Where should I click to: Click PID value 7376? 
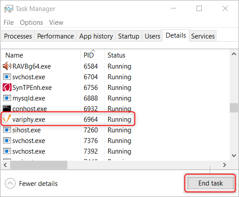click(91, 141)
